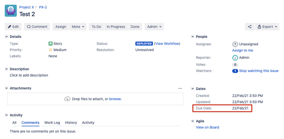Click the Medium priority icon

click(51, 50)
